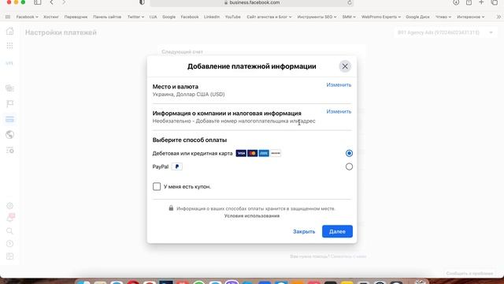The height and width of the screenshot is (284, 504).
Task: Expand 'Сайт агентства и Блог' bookmarks folder
Action: [269, 17]
